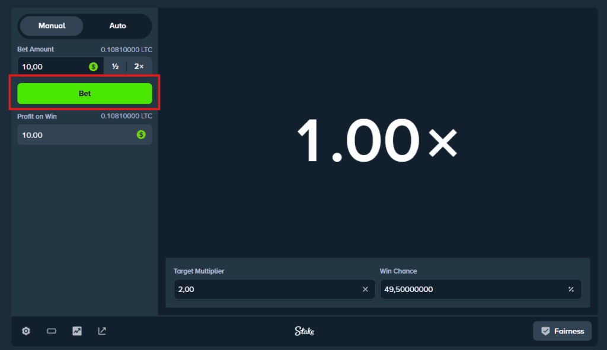The image size is (607, 350).
Task: Open the live stats chart icon
Action: (76, 331)
